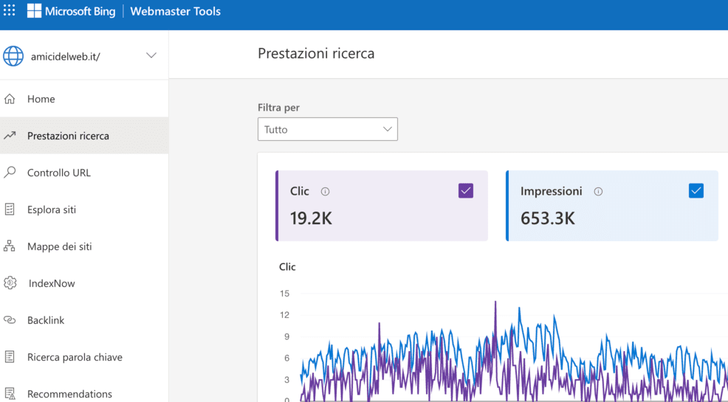Click the Home house icon
This screenshot has height=402, width=728.
coord(10,99)
